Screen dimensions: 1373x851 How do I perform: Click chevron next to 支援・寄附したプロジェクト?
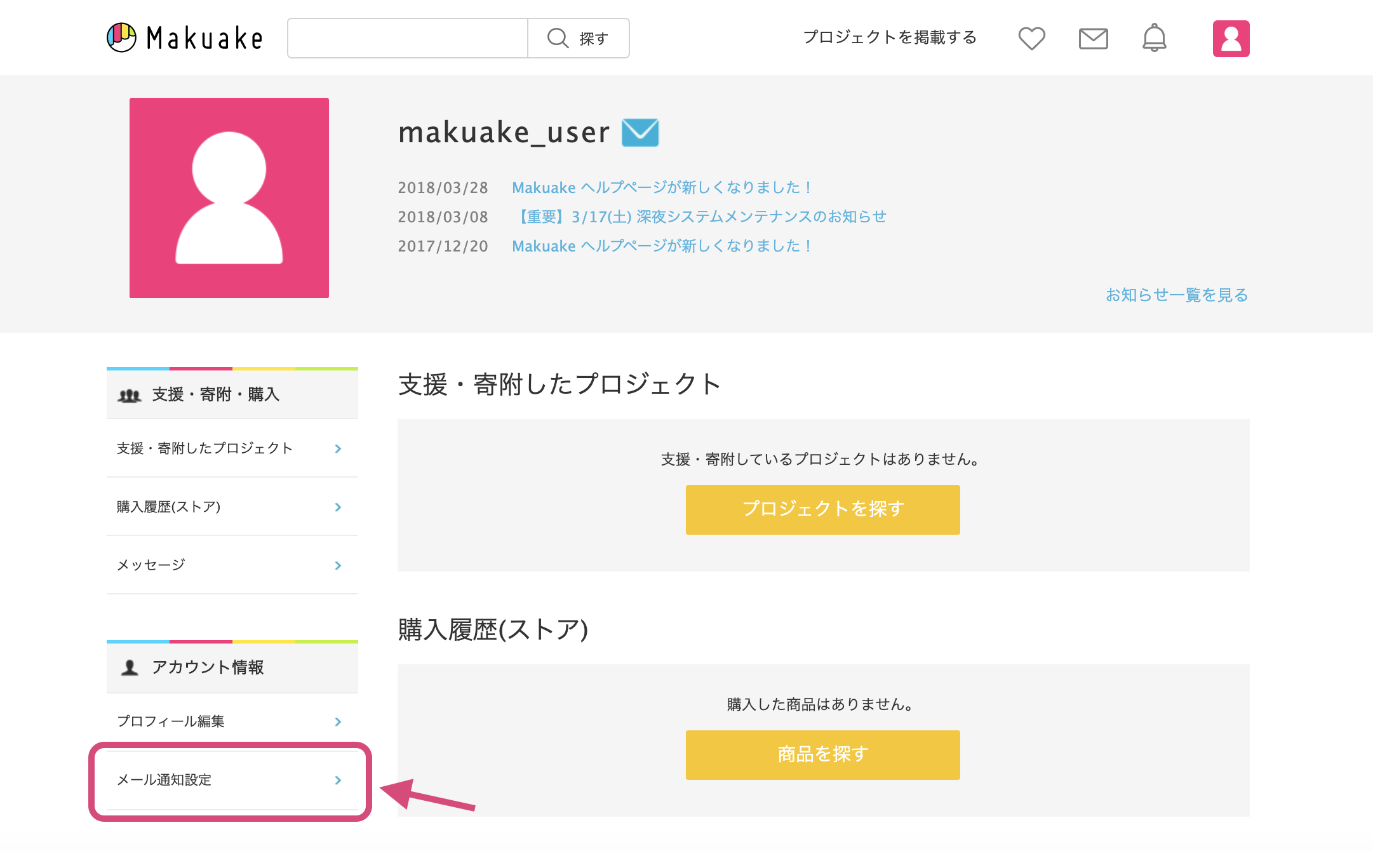tap(338, 448)
